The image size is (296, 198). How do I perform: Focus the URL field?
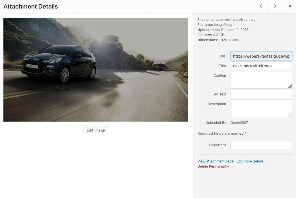261,56
